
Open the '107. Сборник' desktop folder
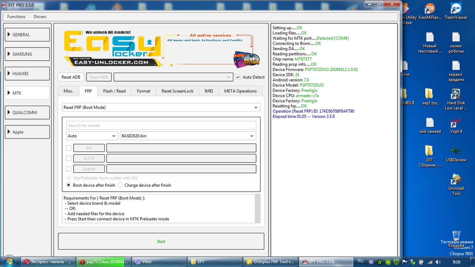pyautogui.click(x=430, y=156)
